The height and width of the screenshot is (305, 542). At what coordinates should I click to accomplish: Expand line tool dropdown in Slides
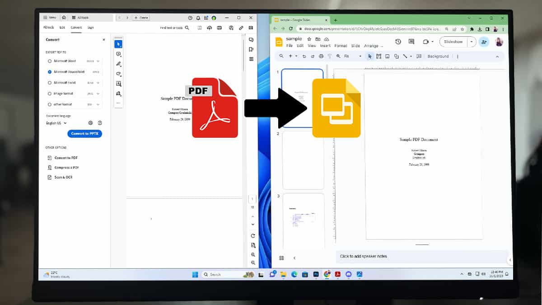(x=411, y=56)
